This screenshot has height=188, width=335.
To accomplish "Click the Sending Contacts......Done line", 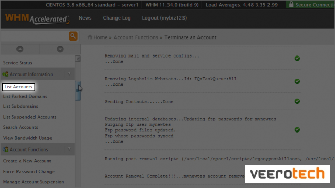I will 139,102.
